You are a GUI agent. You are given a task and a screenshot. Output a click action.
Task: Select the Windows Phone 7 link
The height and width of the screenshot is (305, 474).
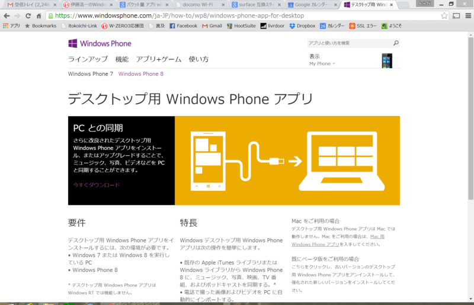[x=91, y=74]
